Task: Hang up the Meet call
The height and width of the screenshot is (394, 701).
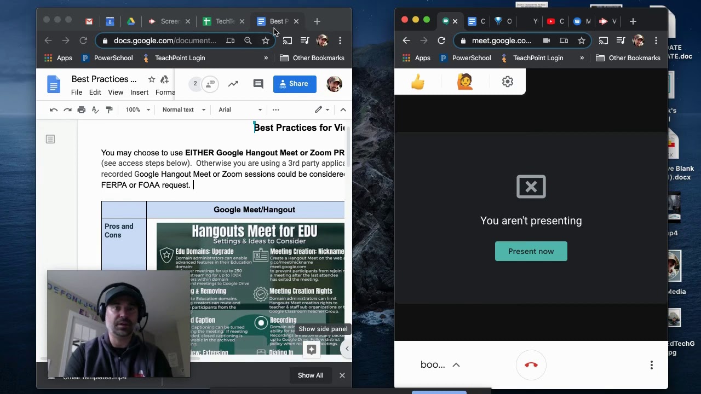Action: (x=531, y=365)
